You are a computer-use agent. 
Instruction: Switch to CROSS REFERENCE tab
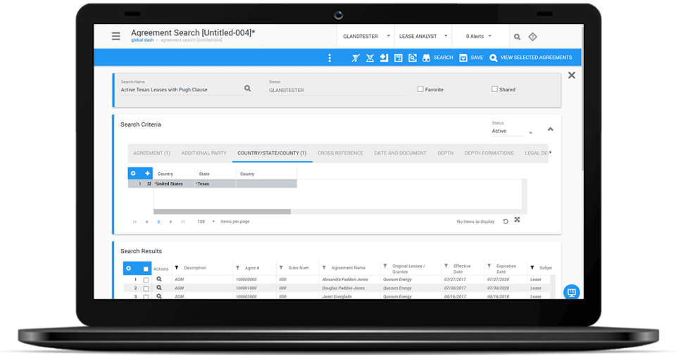pos(340,153)
